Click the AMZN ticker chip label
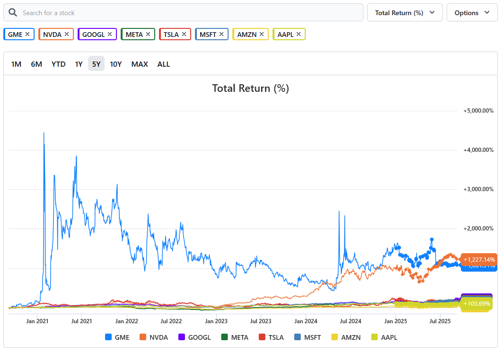Viewport: 503px width, 362px height. (247, 35)
